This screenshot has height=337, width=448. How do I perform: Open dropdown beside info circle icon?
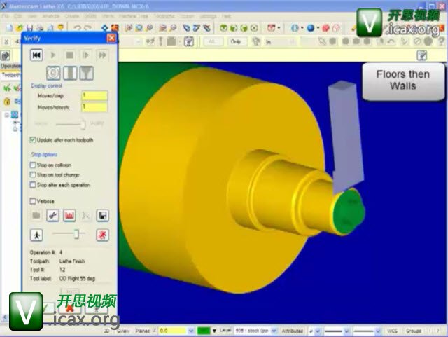(x=302, y=28)
